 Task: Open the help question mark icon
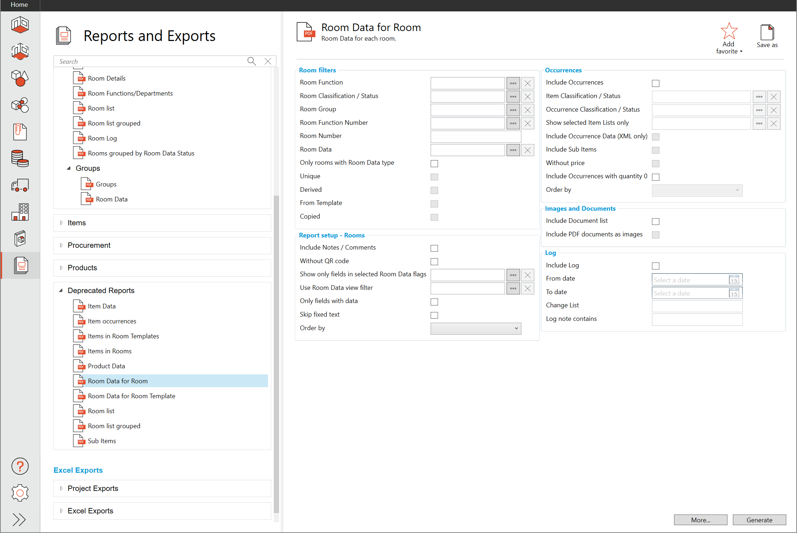tap(20, 466)
